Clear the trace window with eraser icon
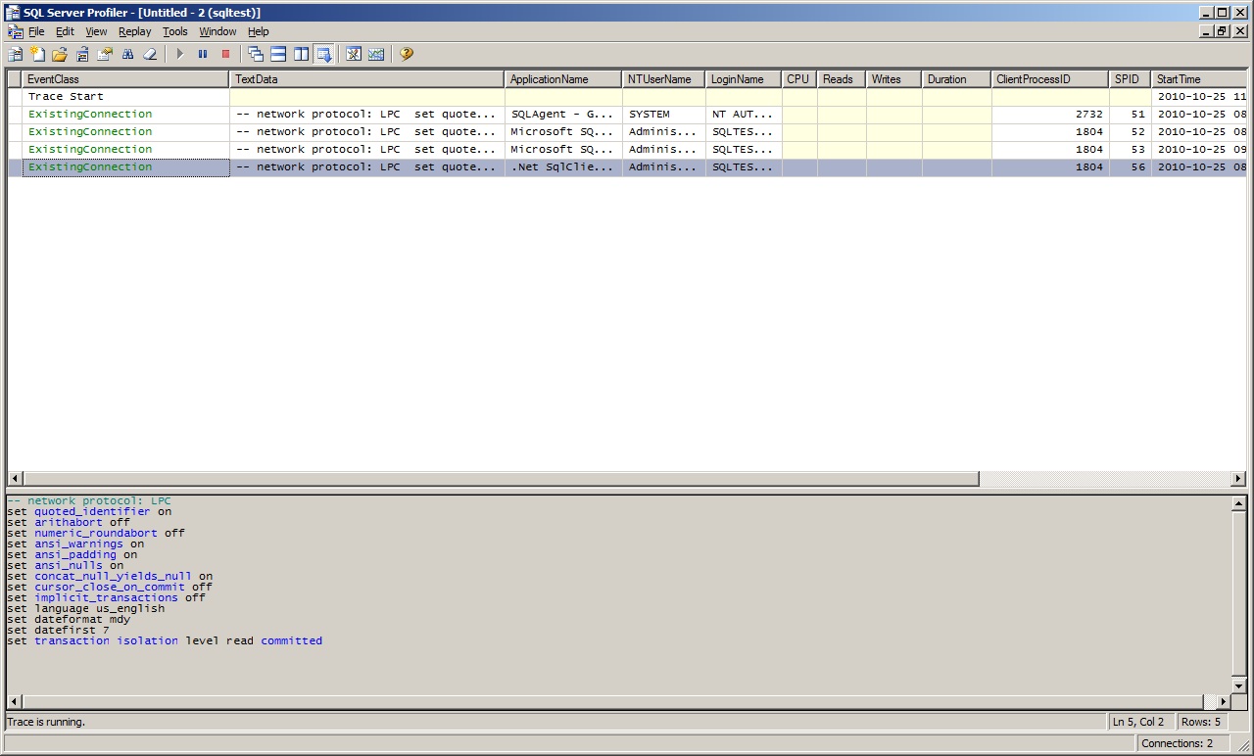Viewport: 1254px width, 756px height. point(150,54)
